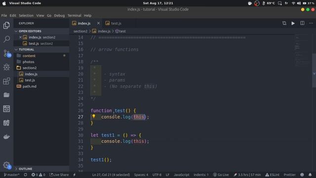Expand the content folder
316x178 pixels.
[x=41, y=56]
